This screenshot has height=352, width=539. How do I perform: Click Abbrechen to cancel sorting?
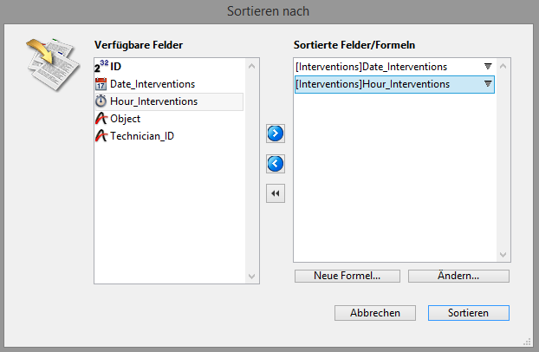click(x=375, y=312)
